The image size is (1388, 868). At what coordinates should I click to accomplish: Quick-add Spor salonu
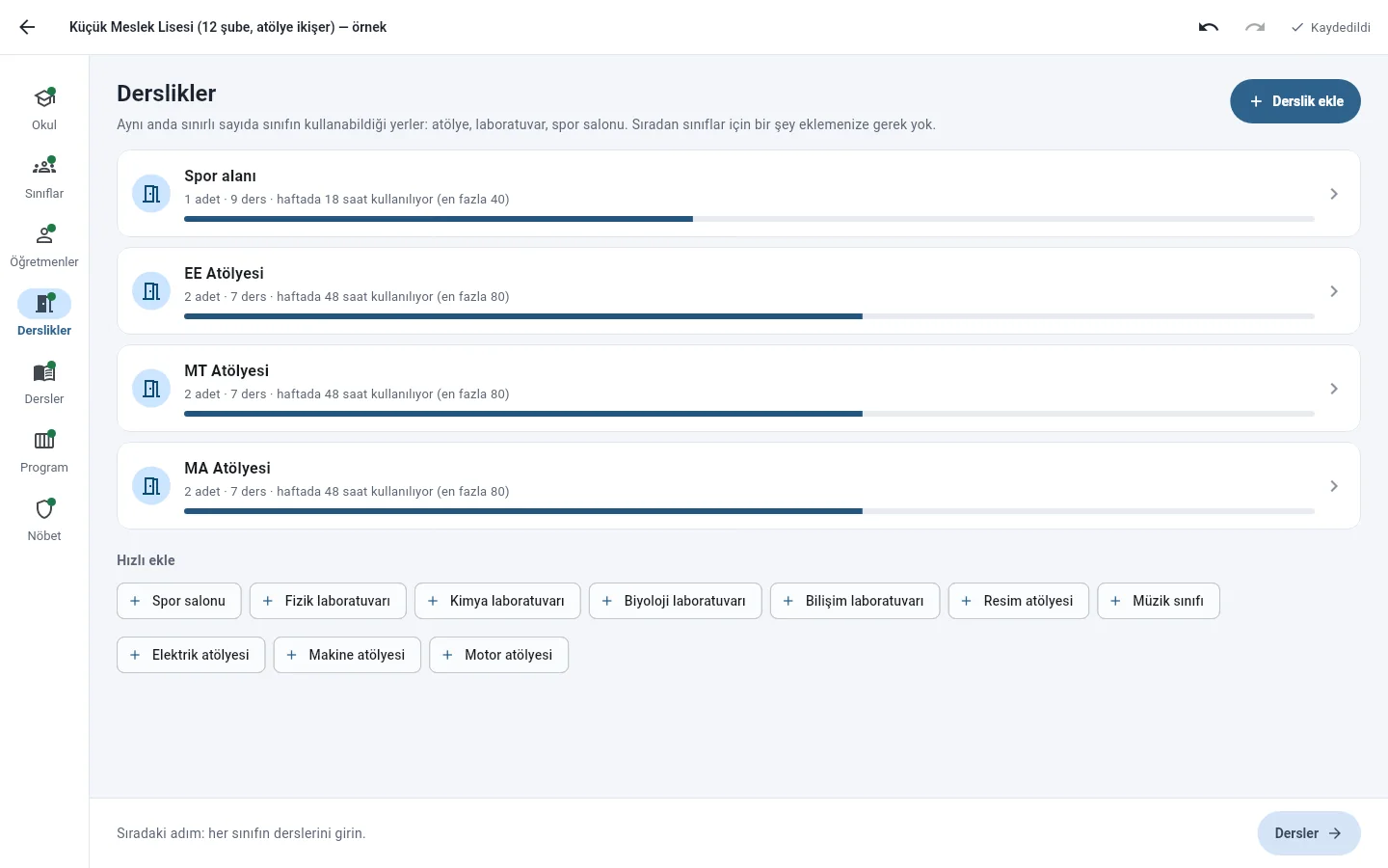point(179,601)
